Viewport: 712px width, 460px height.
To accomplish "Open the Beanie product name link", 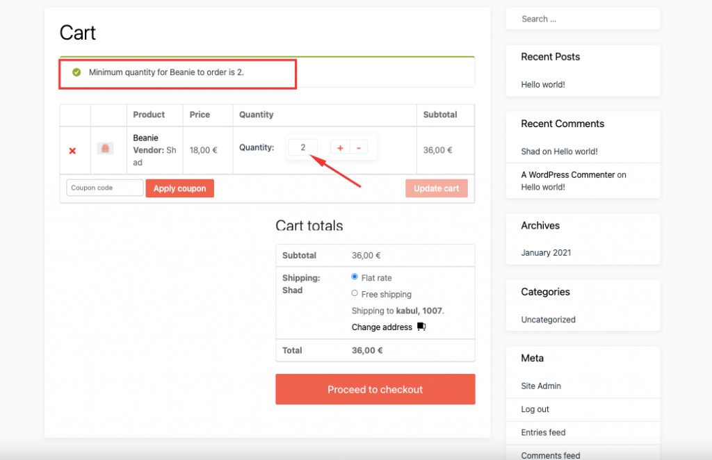I will click(145, 138).
